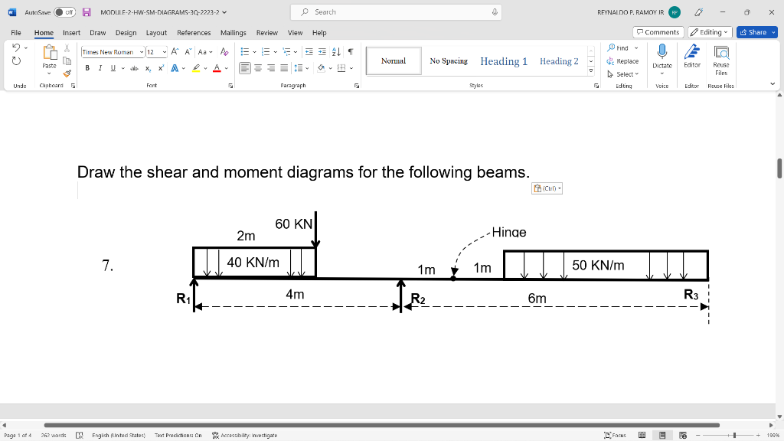The image size is (784, 441).
Task: Switch to the Review tab
Action: pos(267,32)
